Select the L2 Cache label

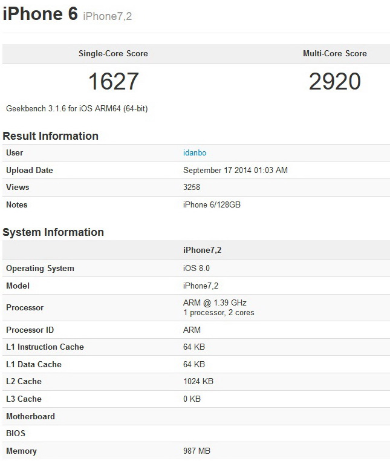(24, 381)
